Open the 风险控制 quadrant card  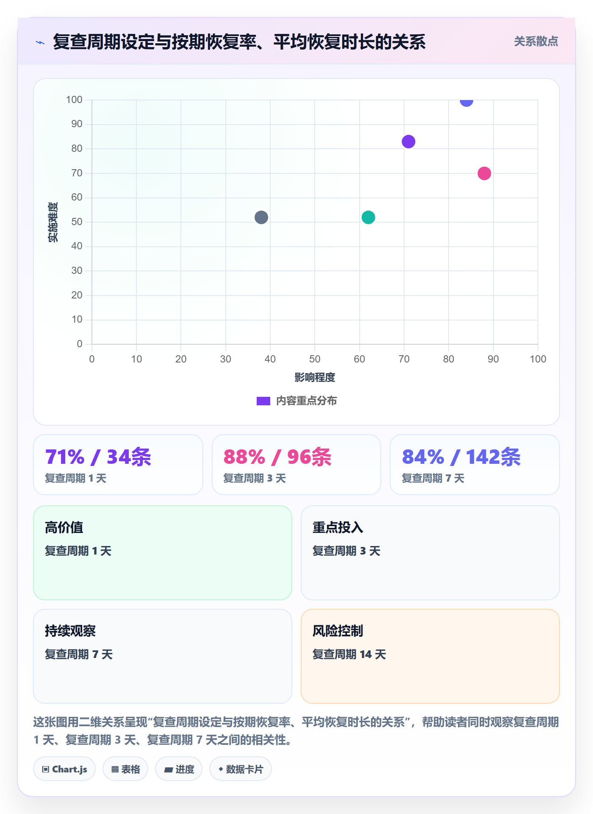tap(430, 656)
